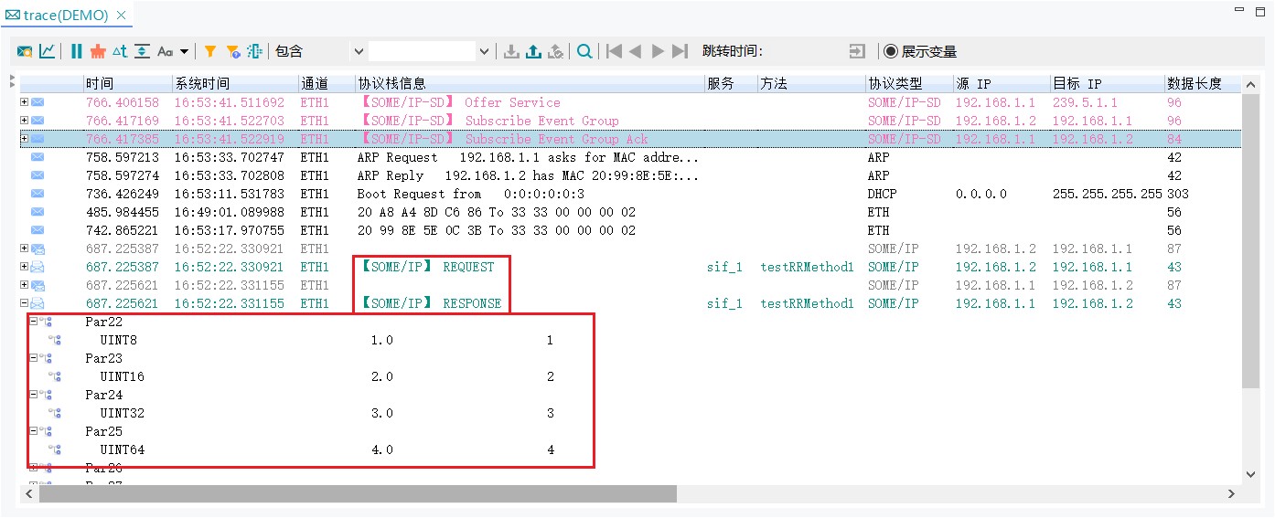Jump to last result button
The image size is (1275, 518).
[680, 52]
